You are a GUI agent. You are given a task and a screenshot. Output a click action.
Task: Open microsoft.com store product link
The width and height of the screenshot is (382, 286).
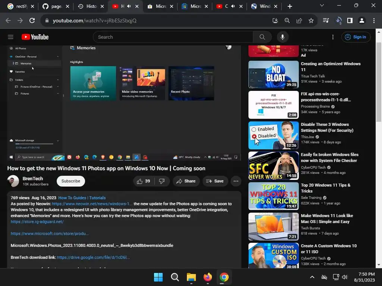click(50, 233)
